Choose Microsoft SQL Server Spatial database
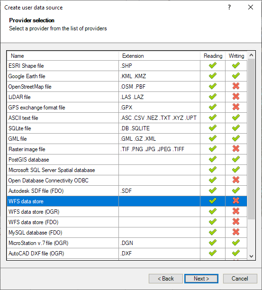Viewport: 262px width, 290px height. [127, 170]
